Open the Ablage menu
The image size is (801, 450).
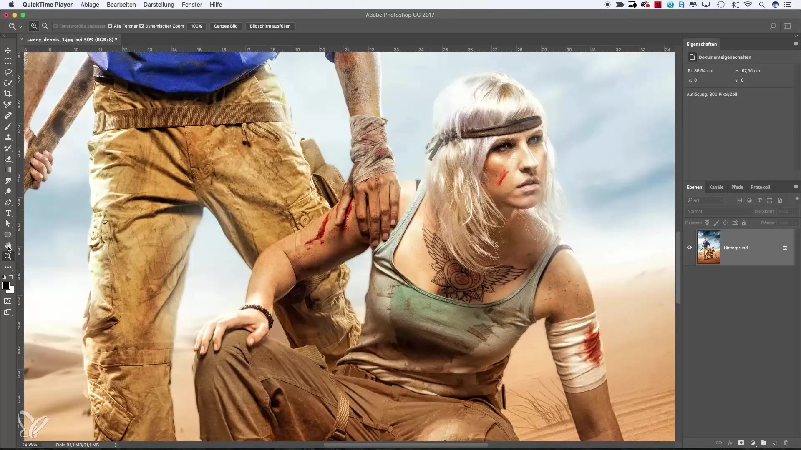(x=90, y=5)
